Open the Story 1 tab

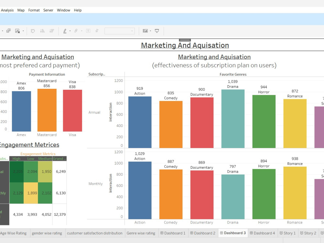287,233
